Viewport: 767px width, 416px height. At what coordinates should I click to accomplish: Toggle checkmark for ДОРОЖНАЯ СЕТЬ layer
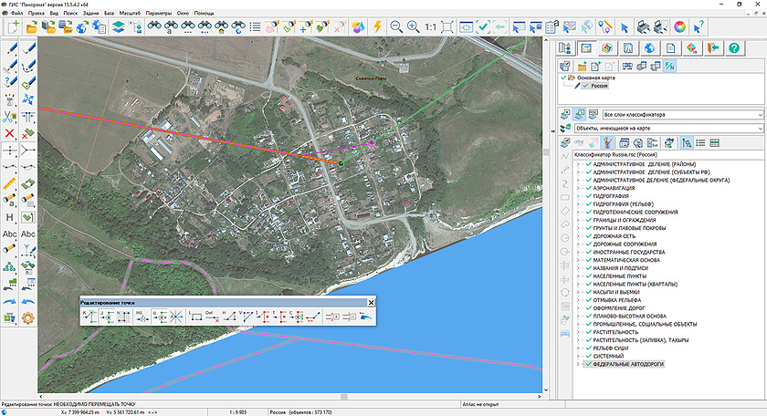[x=587, y=236]
